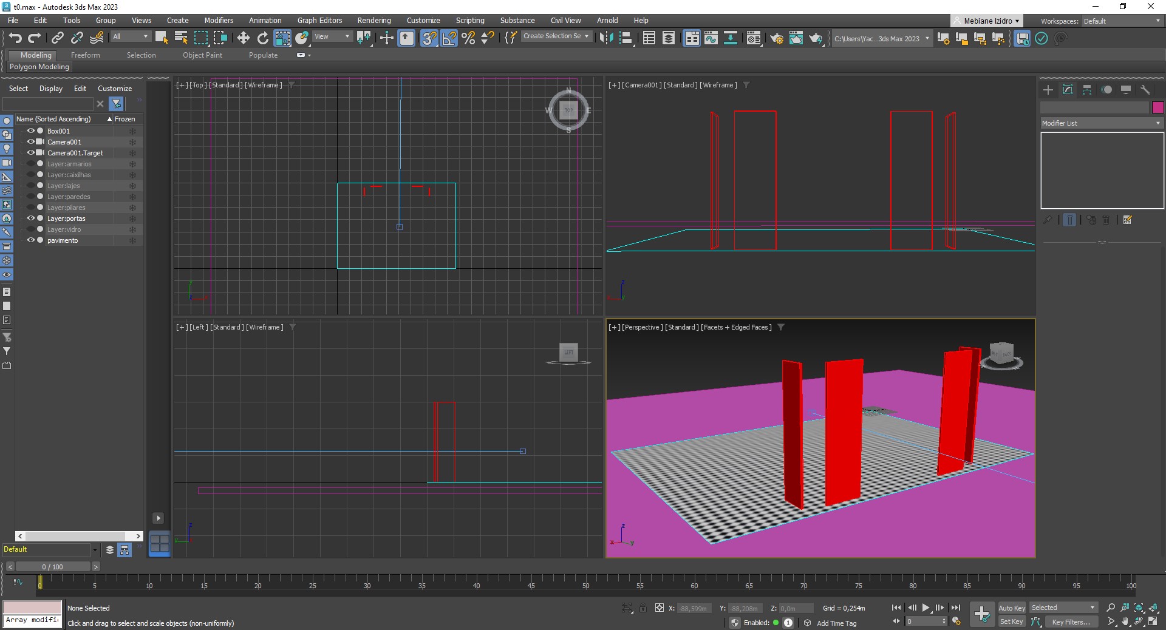The image size is (1166, 630).
Task: Open the Utilities wrench panel tab
Action: 1145,90
